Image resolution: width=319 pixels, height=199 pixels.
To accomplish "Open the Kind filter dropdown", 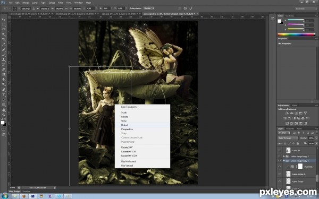I will pos(284,133).
